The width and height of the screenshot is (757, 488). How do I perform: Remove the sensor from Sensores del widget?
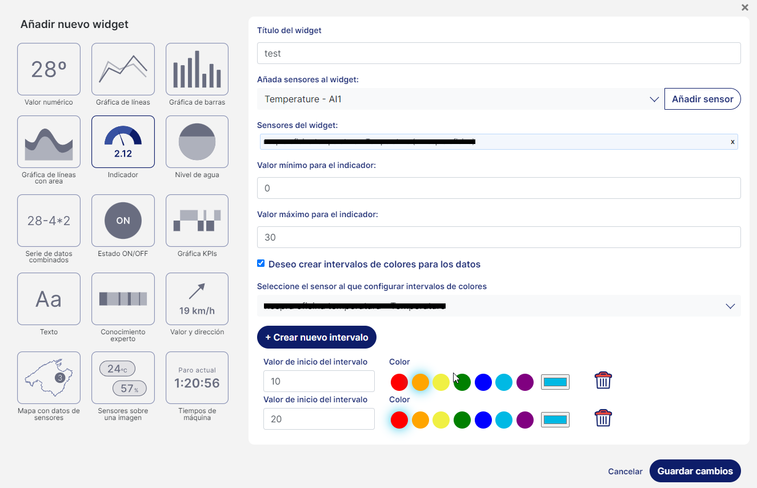732,142
